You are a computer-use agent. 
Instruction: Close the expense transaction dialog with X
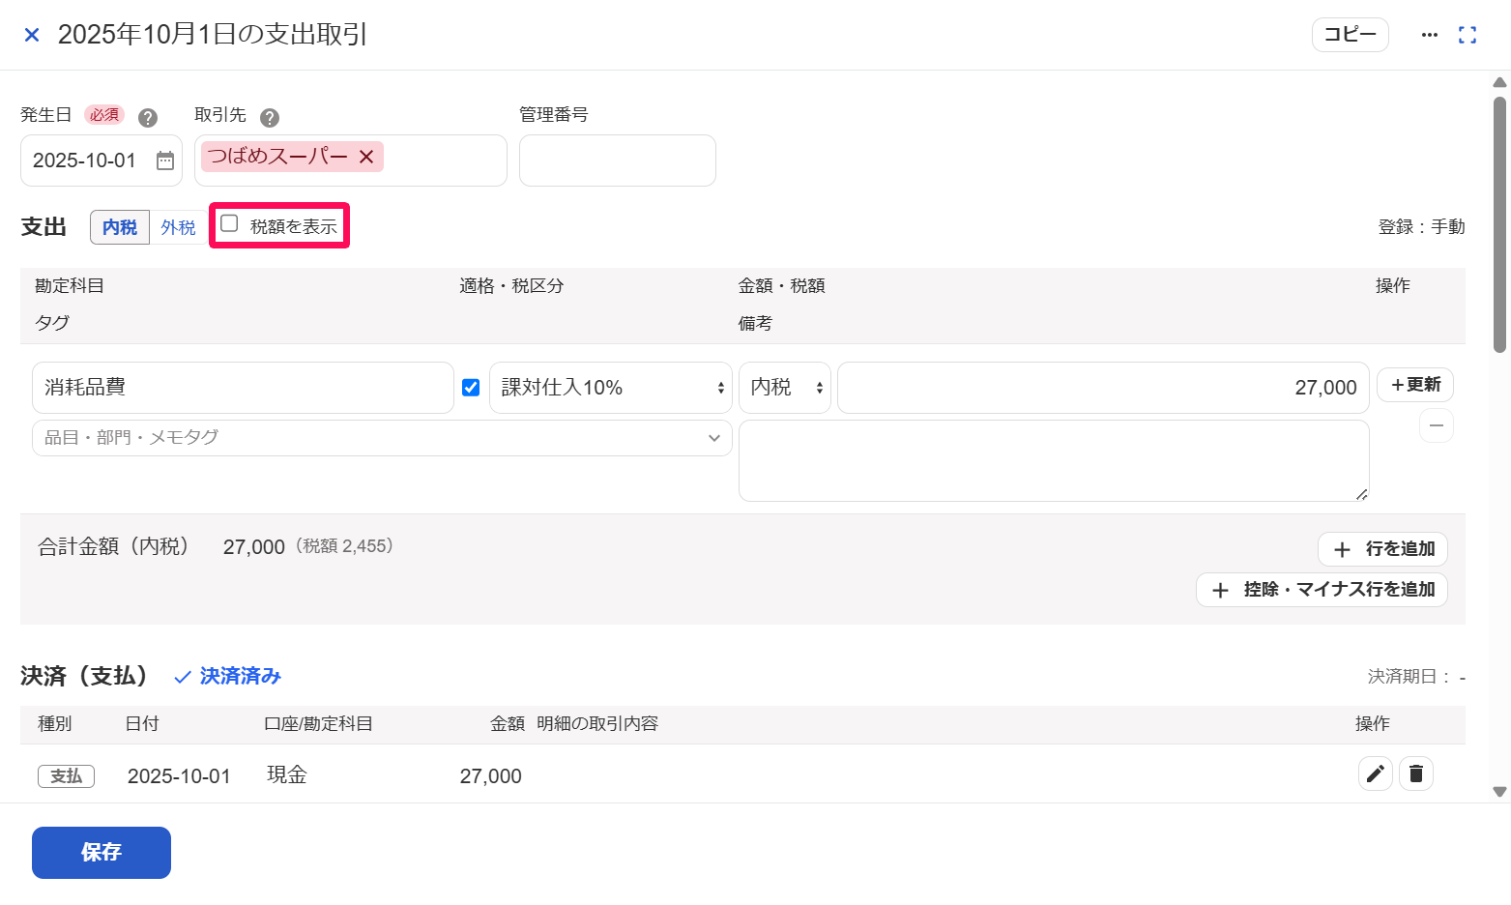32,35
